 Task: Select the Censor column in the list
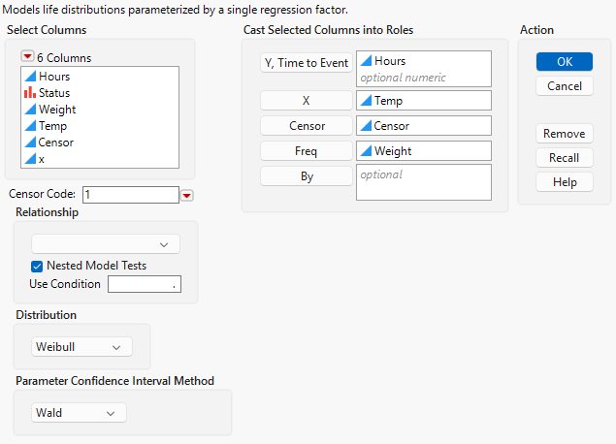56,143
